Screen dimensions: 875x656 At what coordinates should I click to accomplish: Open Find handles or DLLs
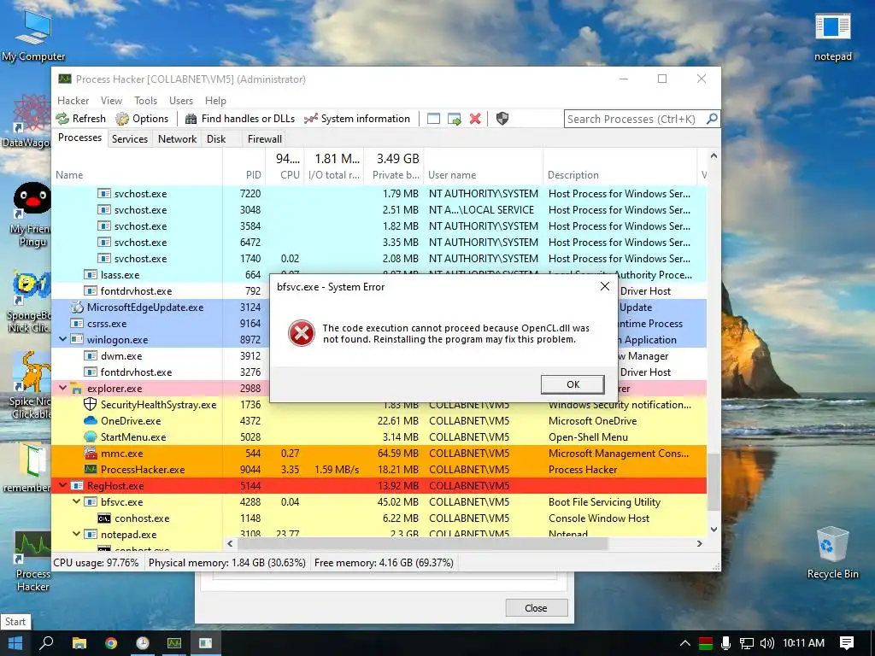[x=240, y=118]
